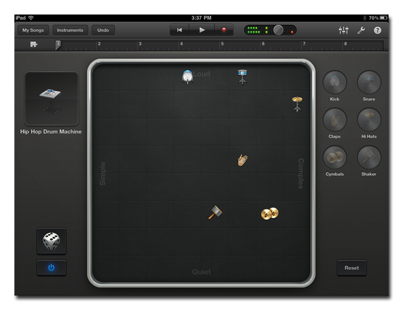
Task: Click bar 3 on the ruler
Action: [x=140, y=44]
